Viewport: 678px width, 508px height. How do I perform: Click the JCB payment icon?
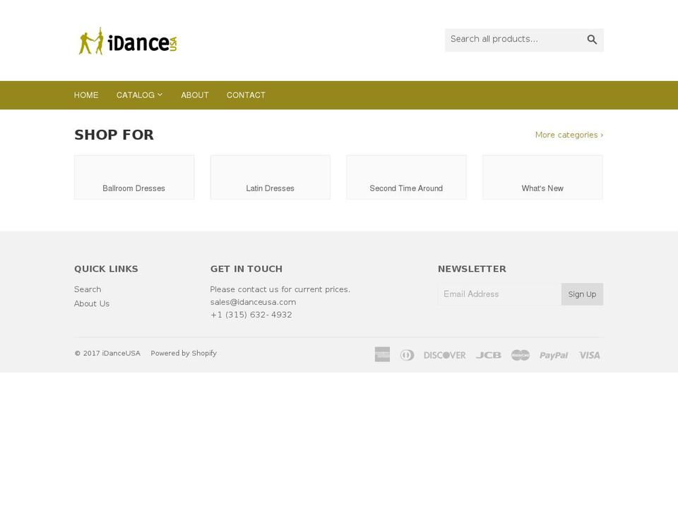pos(489,355)
